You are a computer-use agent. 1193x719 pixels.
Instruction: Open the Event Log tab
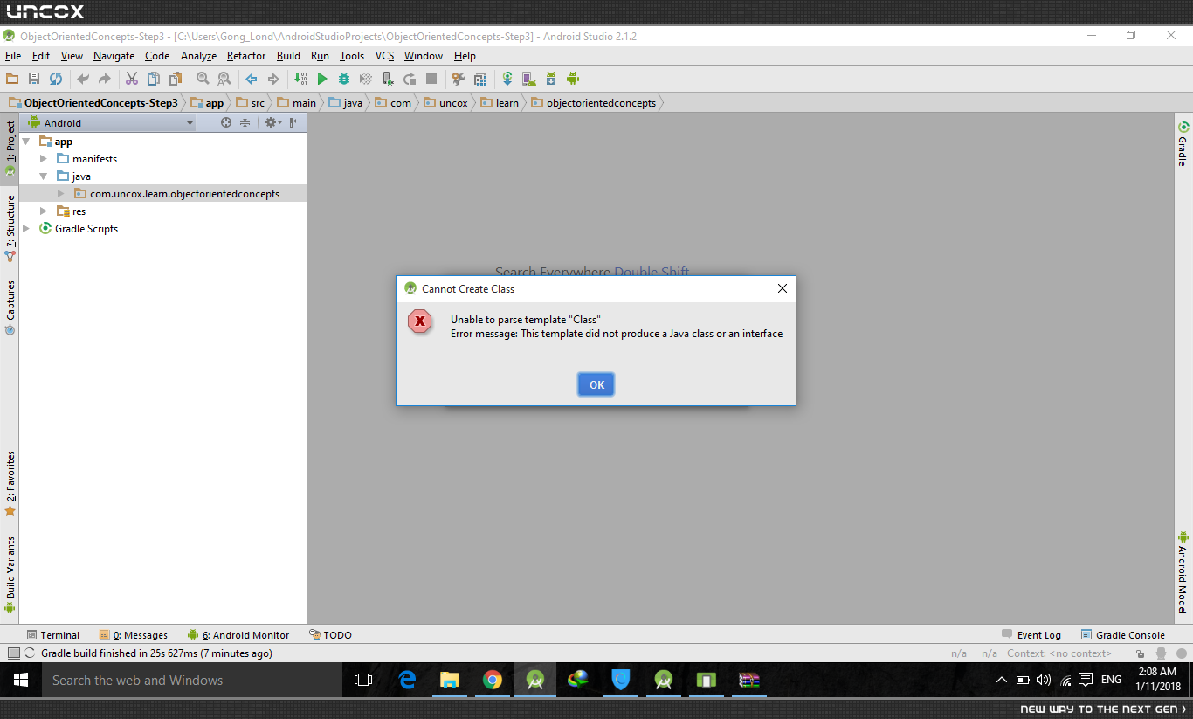1031,635
